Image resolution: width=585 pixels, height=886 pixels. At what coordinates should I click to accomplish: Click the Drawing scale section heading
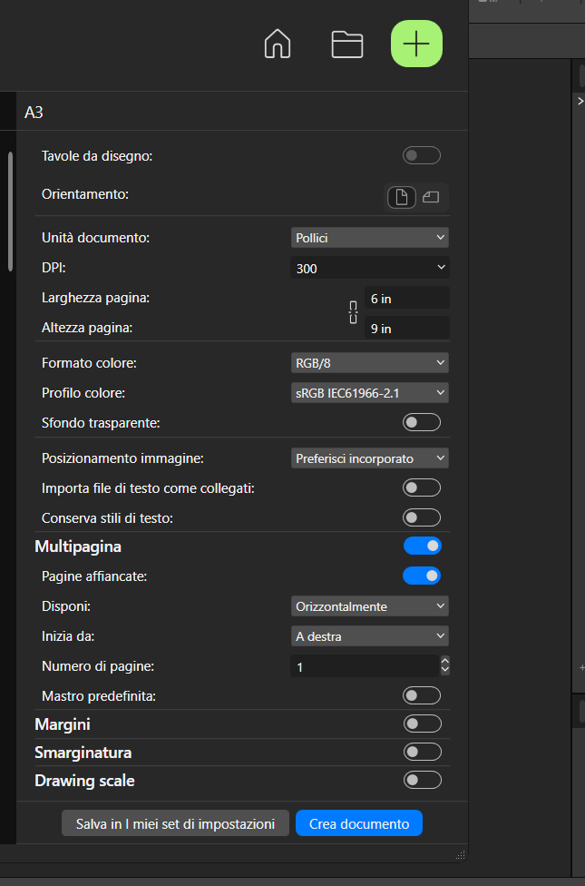click(84, 781)
